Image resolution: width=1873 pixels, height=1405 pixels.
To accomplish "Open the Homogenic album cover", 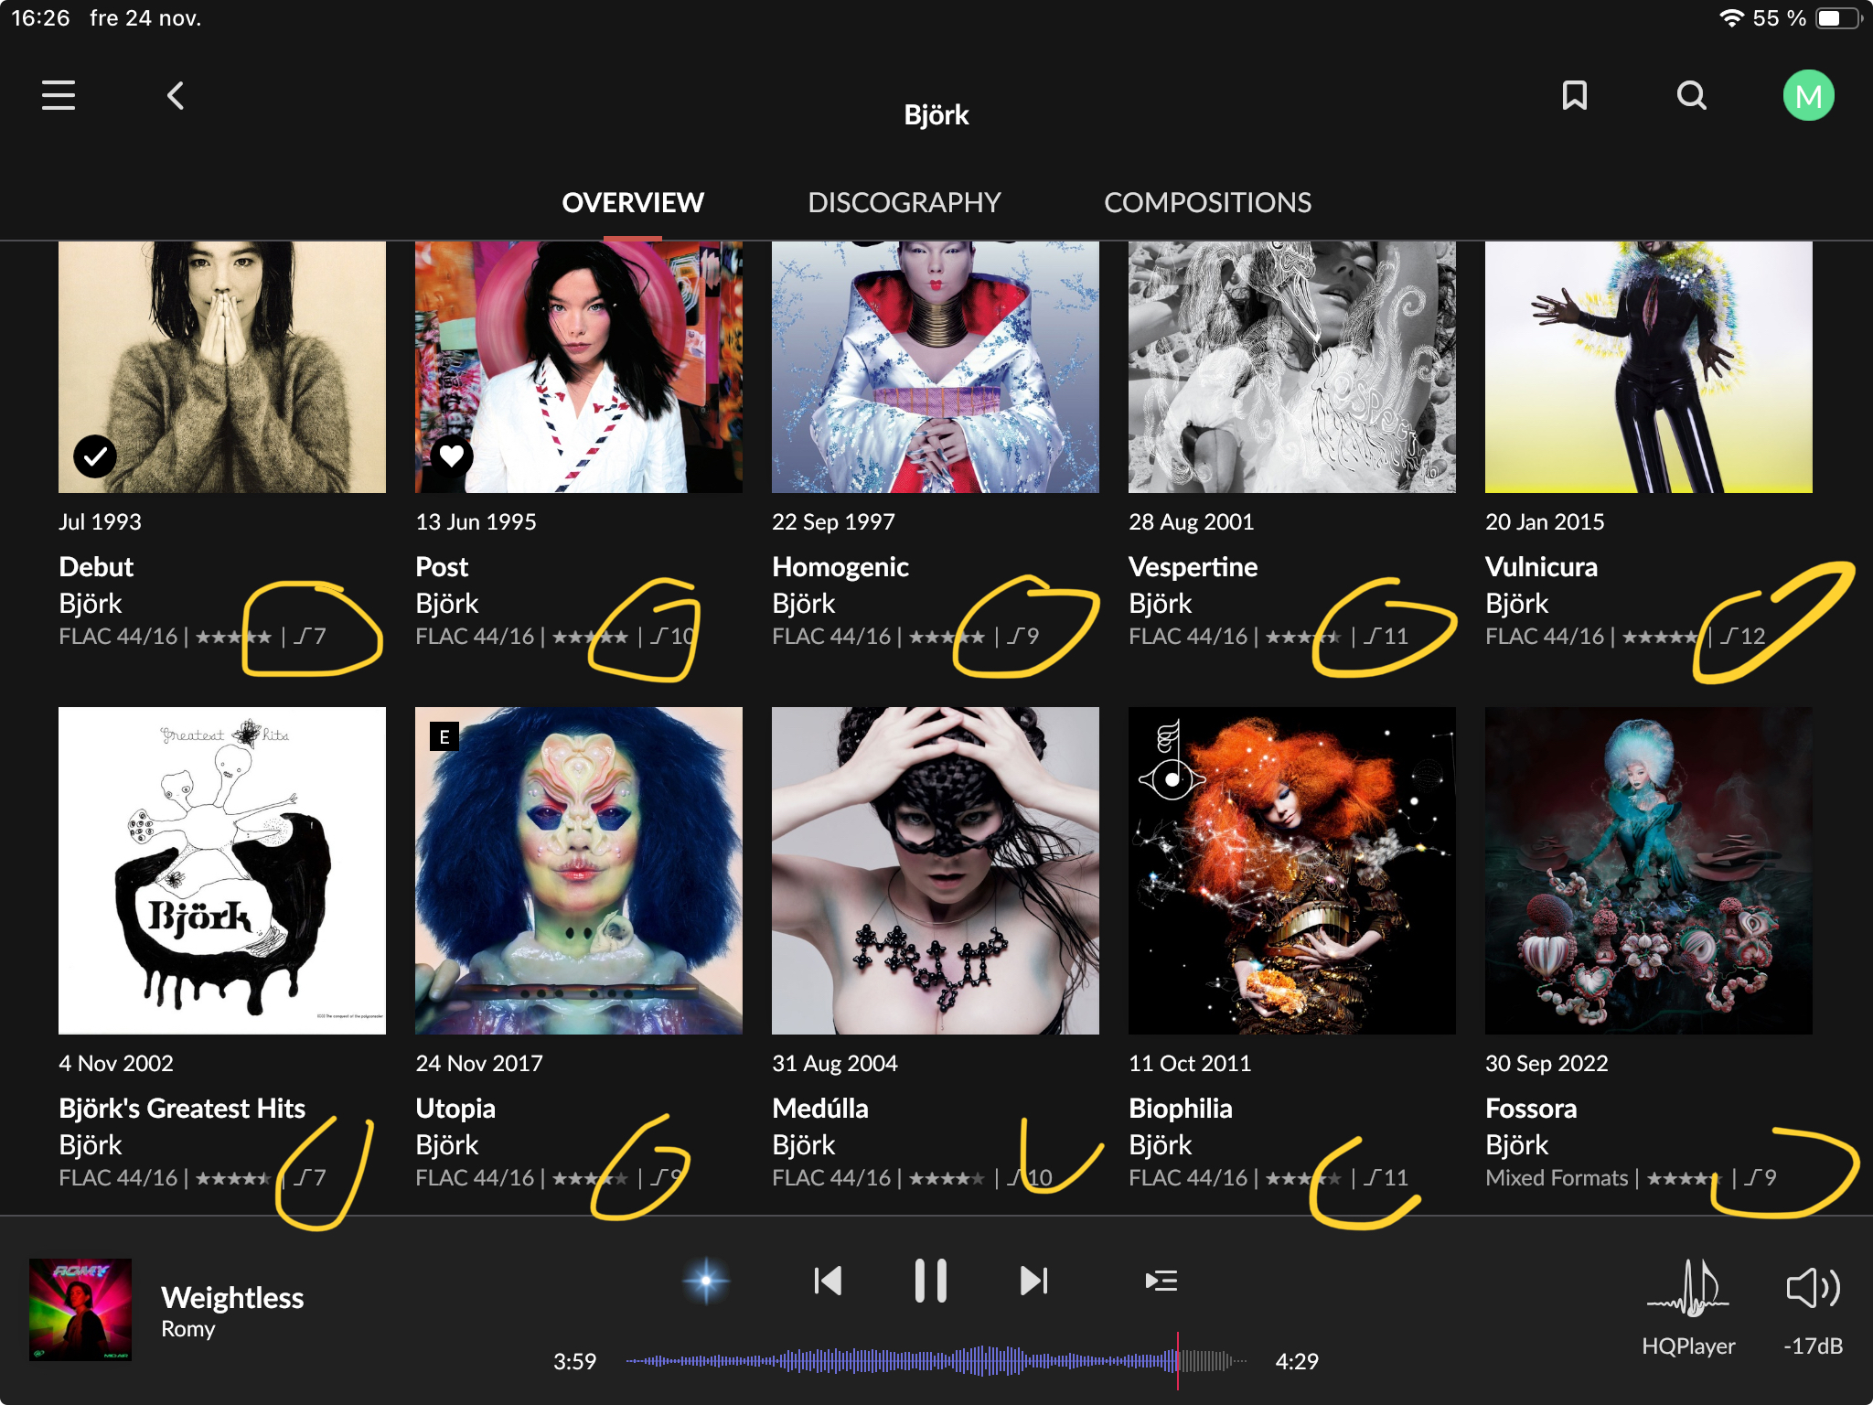I will point(936,368).
